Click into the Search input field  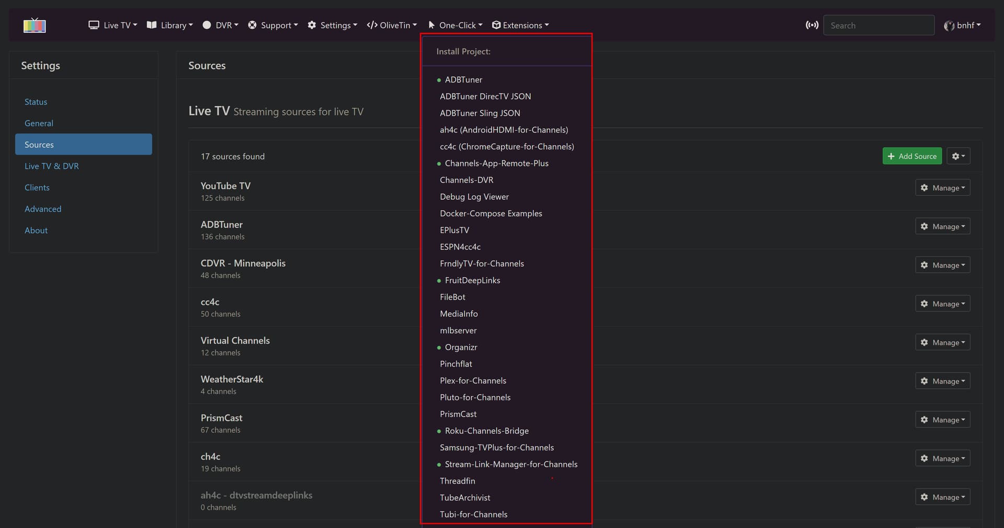[x=878, y=25]
